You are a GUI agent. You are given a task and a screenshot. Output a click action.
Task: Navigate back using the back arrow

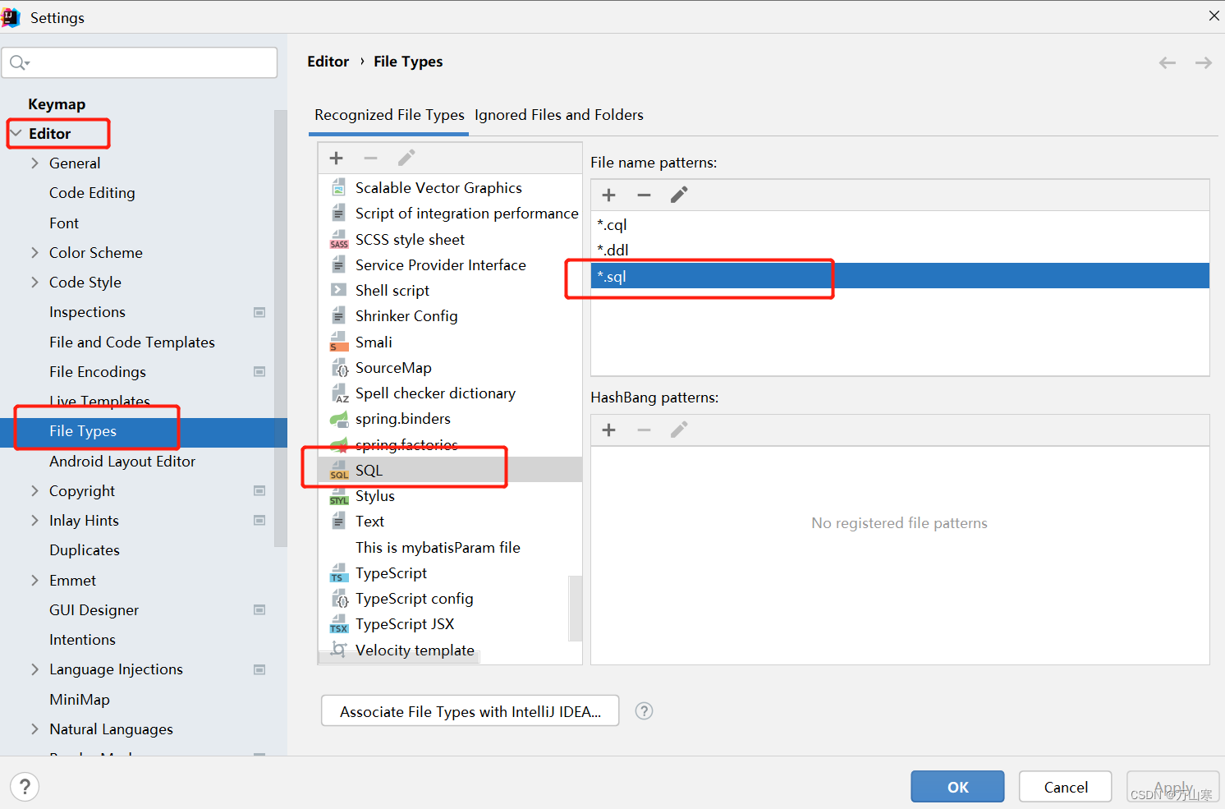pos(1167,62)
